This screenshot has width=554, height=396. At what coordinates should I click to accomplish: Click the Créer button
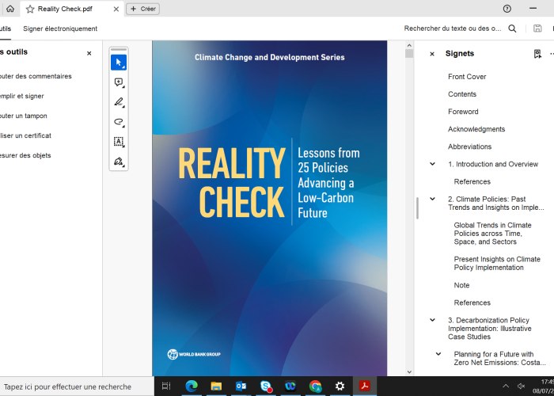(142, 10)
